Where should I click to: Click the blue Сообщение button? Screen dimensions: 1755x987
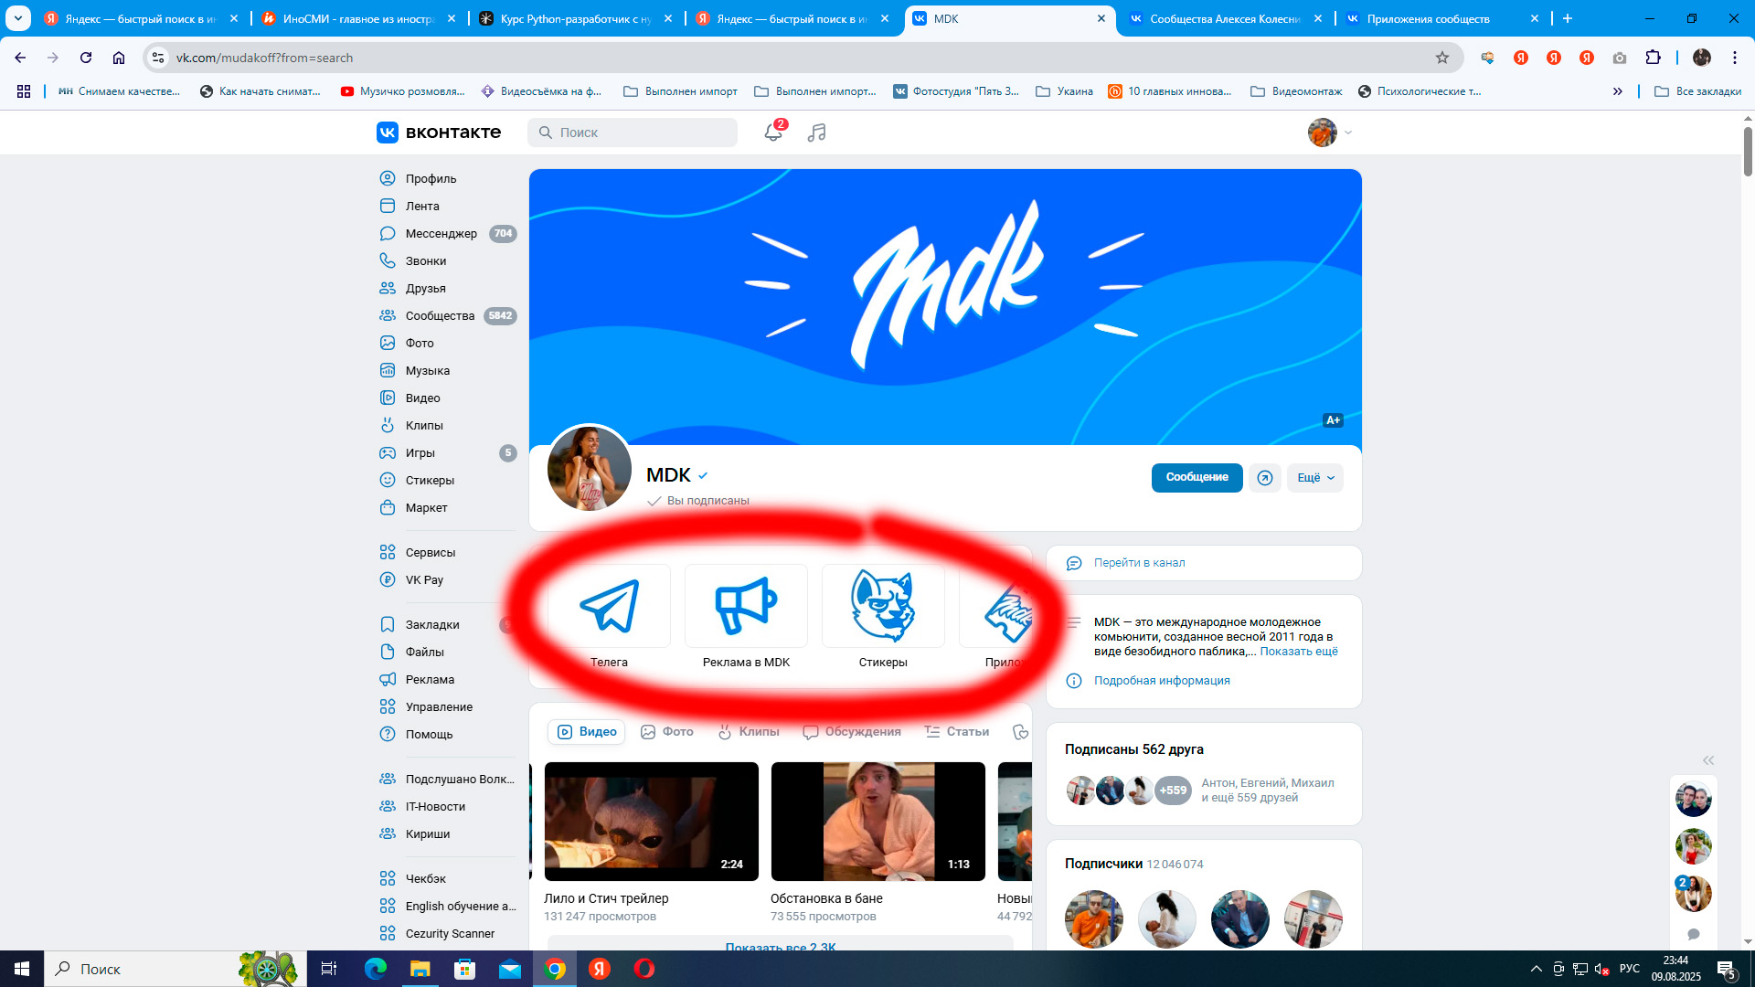(x=1197, y=478)
